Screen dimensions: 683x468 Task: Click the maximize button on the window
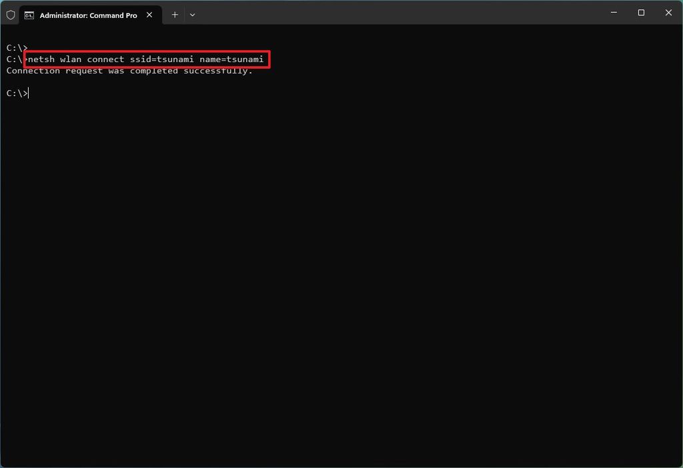tap(640, 13)
